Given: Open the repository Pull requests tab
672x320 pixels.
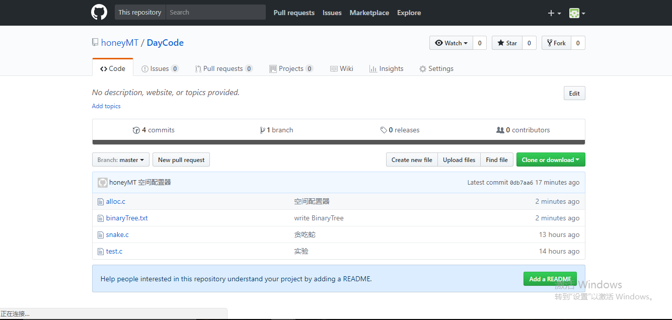Looking at the screenshot, I should click(x=225, y=69).
